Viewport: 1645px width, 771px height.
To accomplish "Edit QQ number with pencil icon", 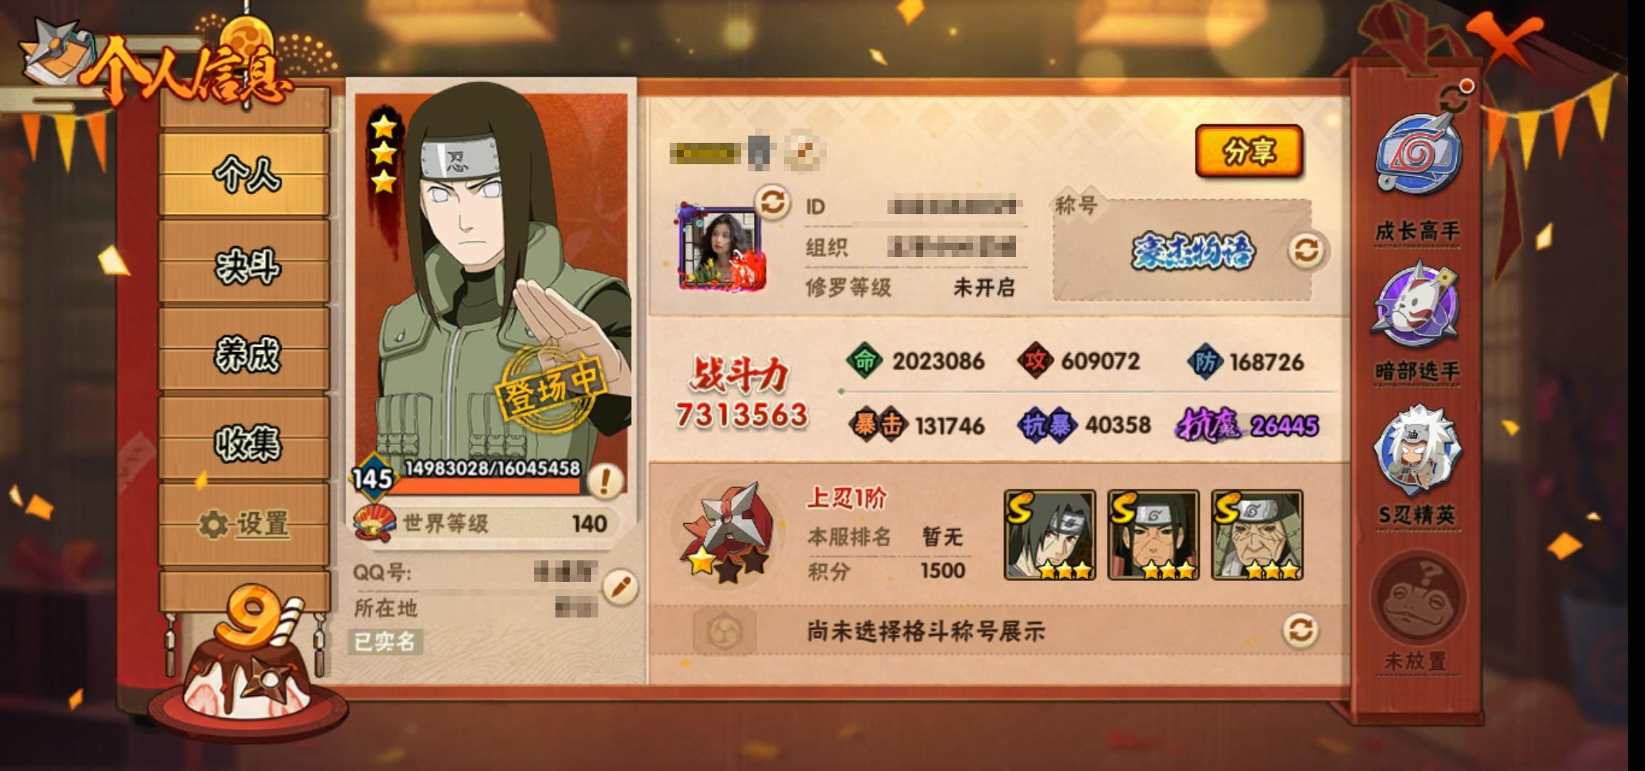I will point(619,587).
